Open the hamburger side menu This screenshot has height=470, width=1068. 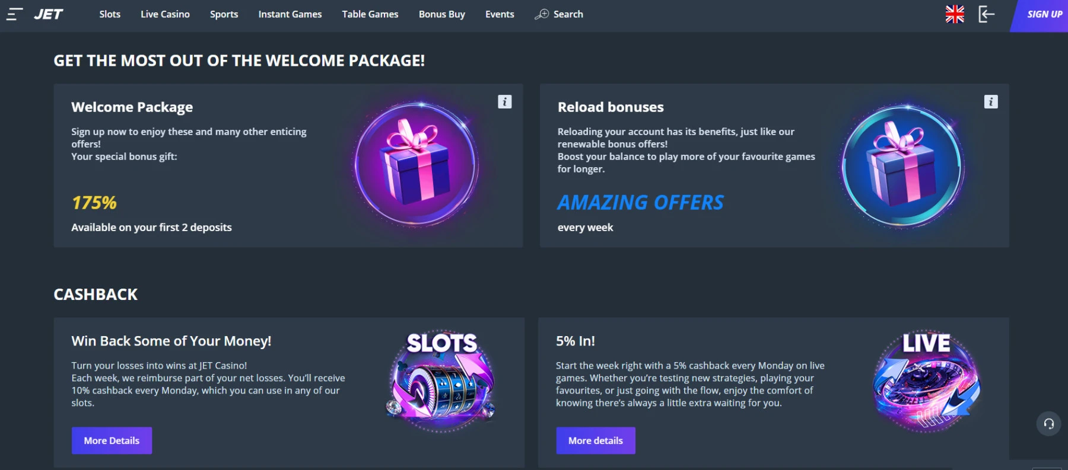(x=14, y=14)
